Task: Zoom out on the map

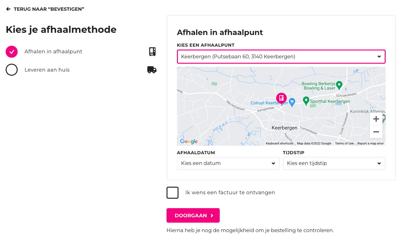Action: coord(376,132)
